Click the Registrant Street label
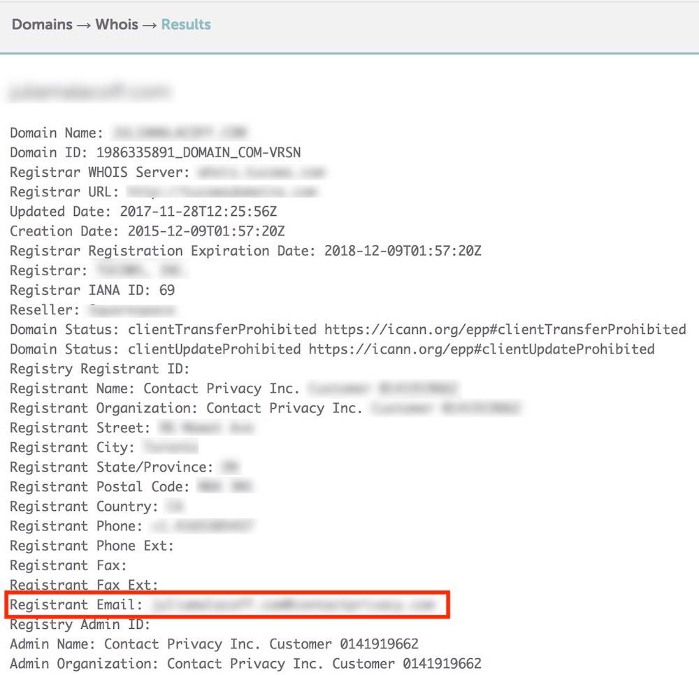 pyautogui.click(x=80, y=428)
